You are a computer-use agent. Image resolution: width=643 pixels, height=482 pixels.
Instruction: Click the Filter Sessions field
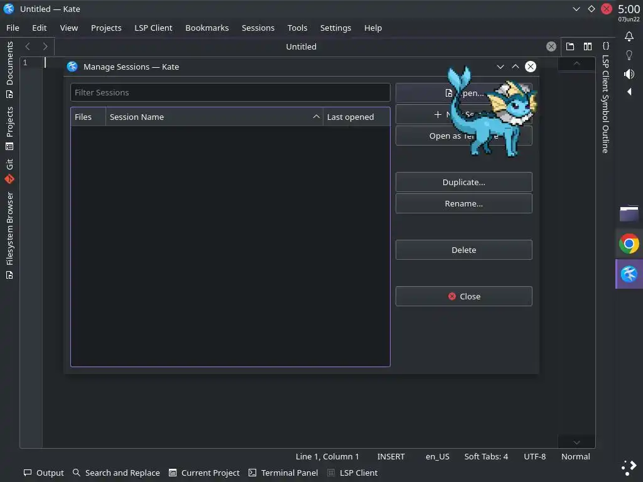[x=230, y=92]
